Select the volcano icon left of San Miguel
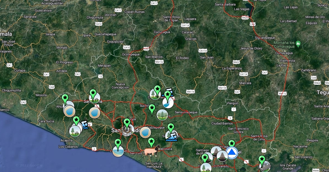 point(222,156)
